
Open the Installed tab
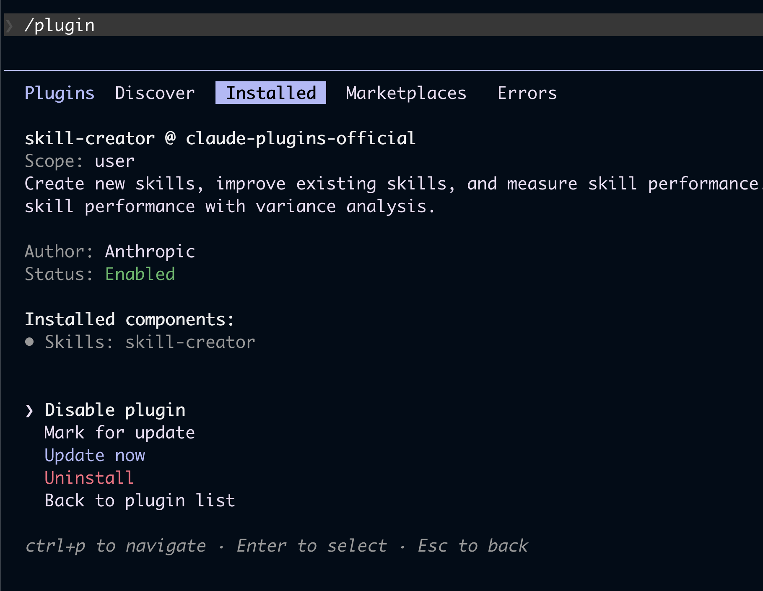[271, 93]
